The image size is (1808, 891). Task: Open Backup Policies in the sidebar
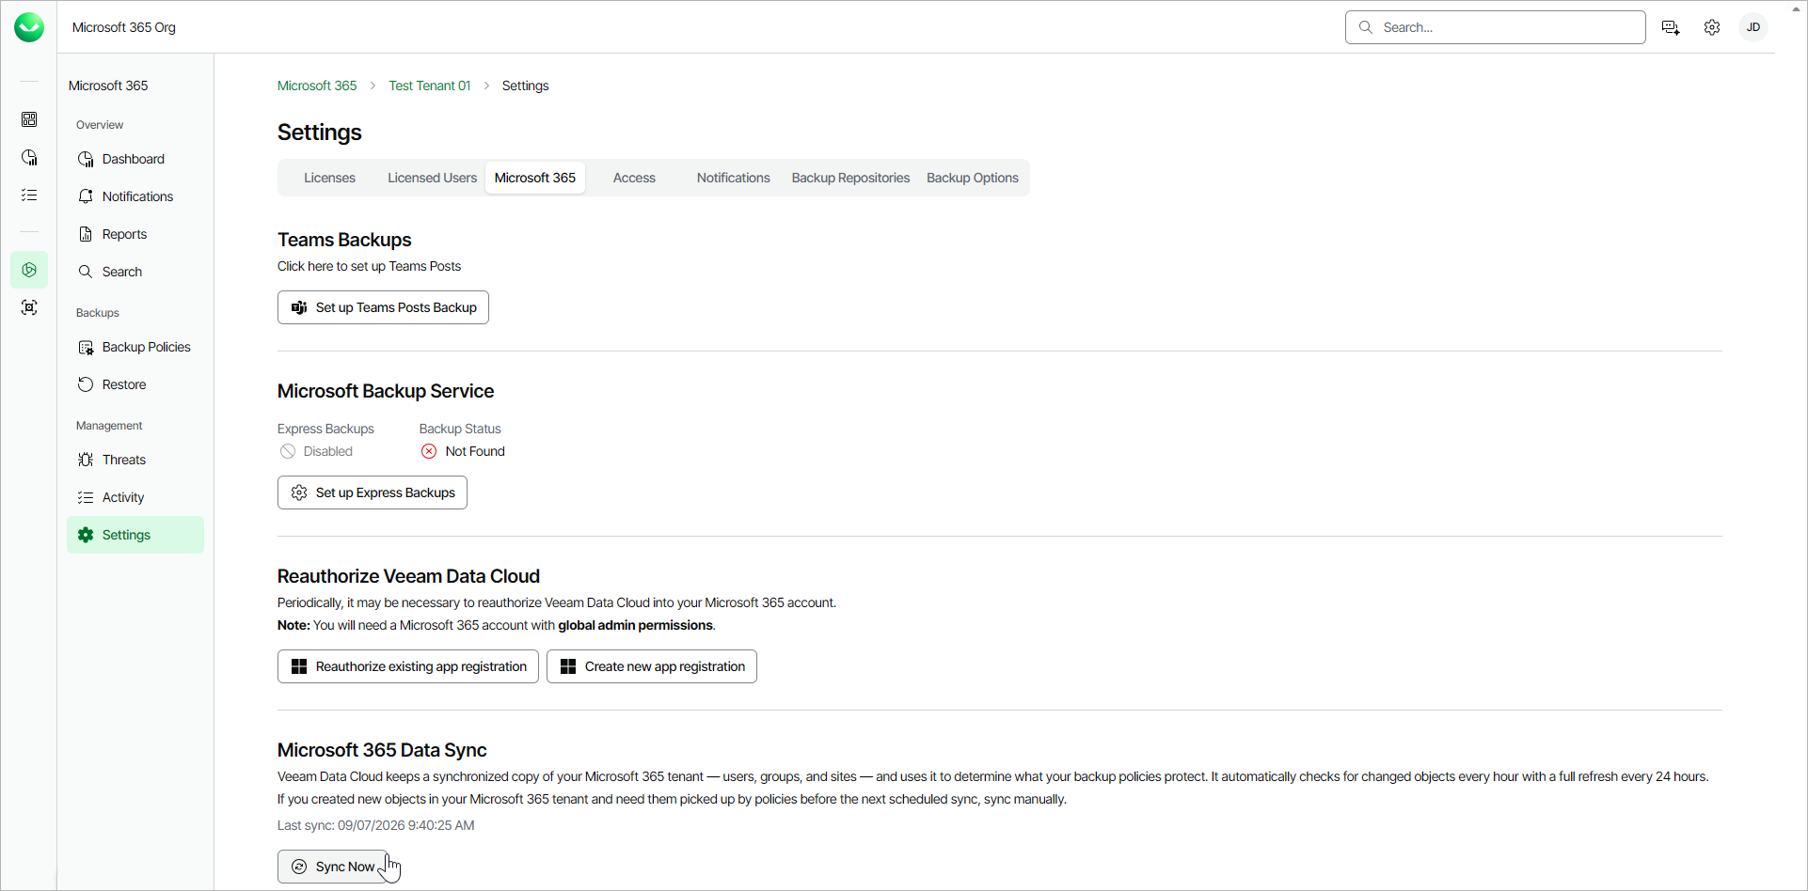click(135, 347)
